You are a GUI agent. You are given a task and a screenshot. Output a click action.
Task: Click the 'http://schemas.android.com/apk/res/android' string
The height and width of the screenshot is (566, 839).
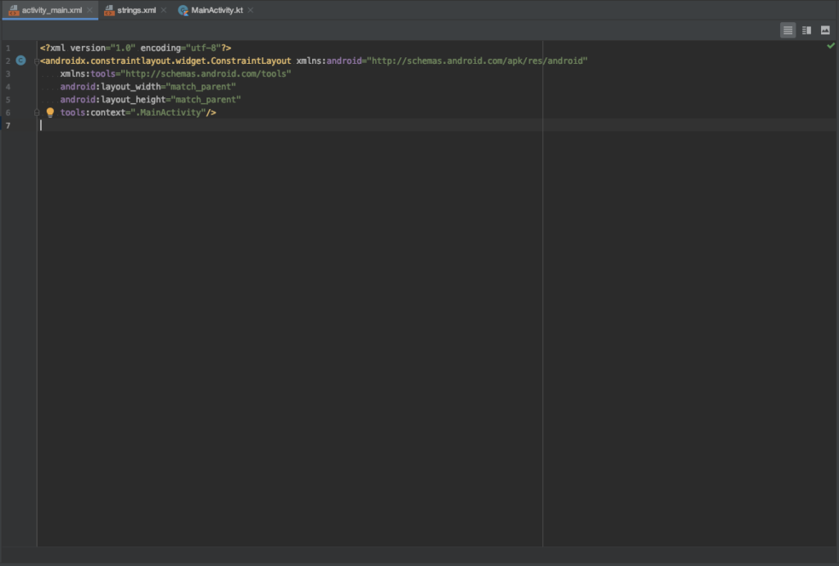click(477, 61)
